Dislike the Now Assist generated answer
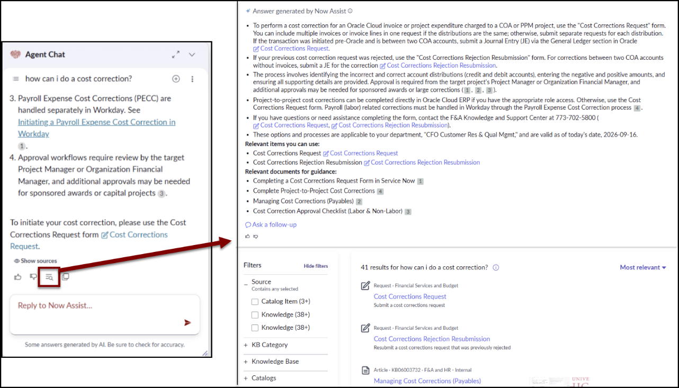The width and height of the screenshot is (679, 388). coord(255,236)
